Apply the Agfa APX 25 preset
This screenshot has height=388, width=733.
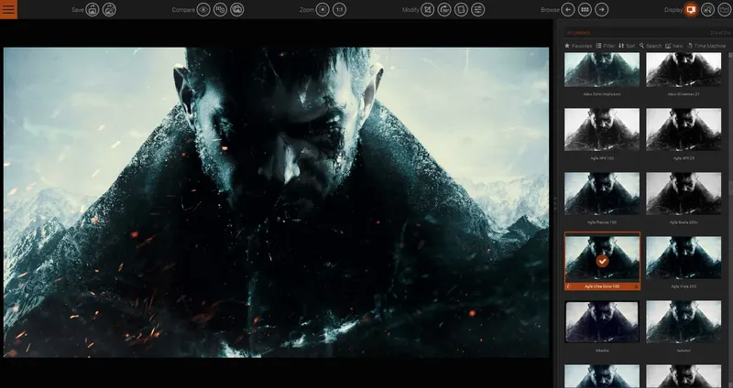pos(684,129)
